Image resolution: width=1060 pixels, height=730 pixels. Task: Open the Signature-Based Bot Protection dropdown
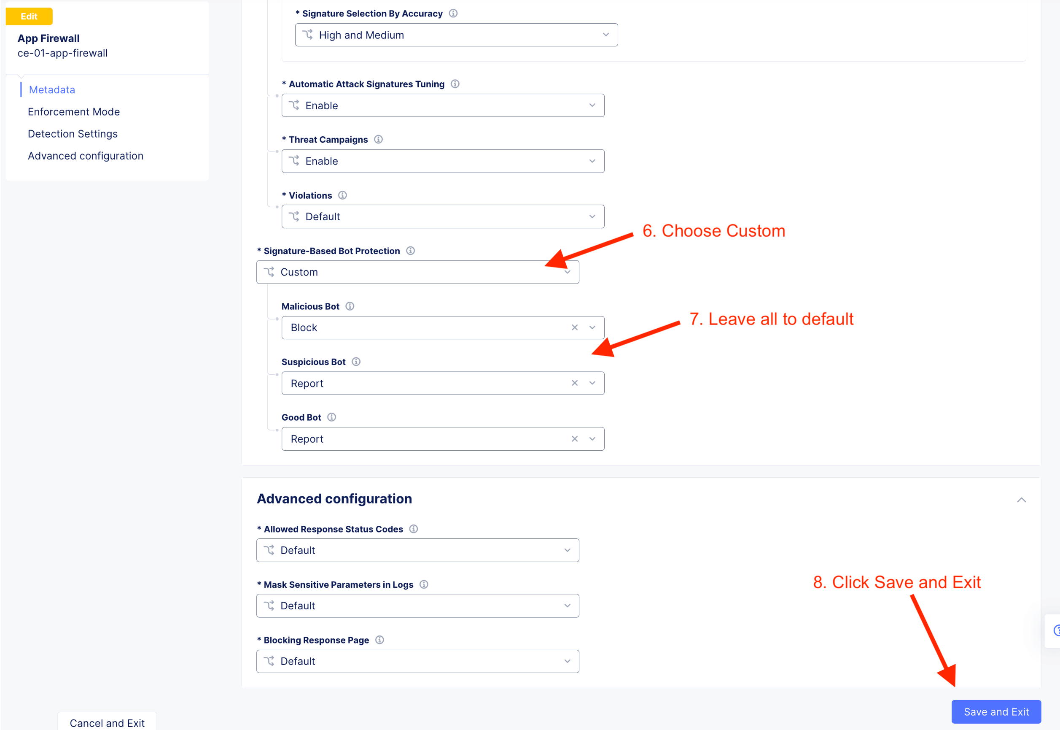pyautogui.click(x=417, y=272)
